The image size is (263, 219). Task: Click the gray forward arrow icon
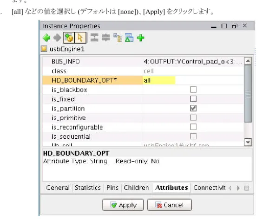tap(57, 38)
